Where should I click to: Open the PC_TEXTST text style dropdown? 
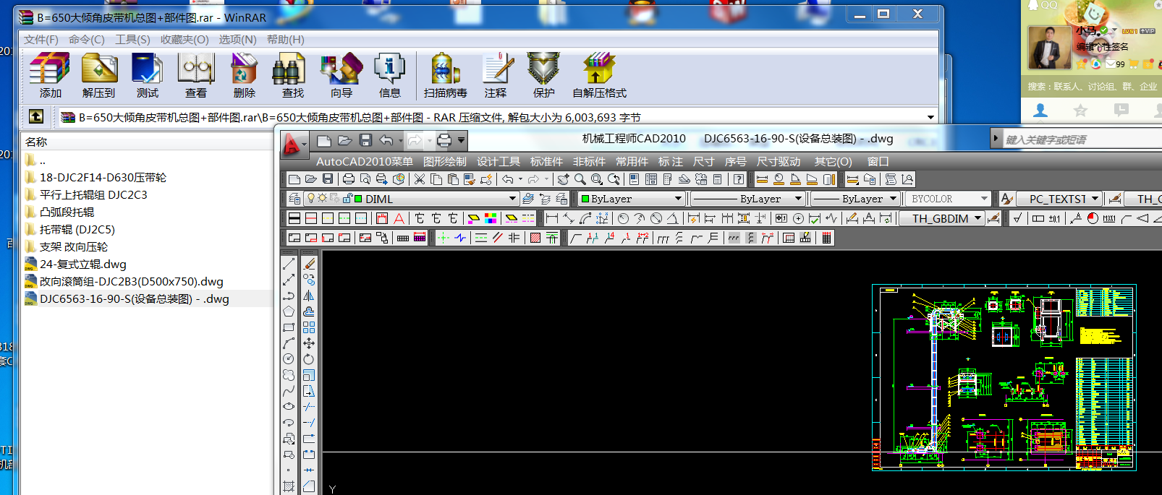click(x=1095, y=199)
